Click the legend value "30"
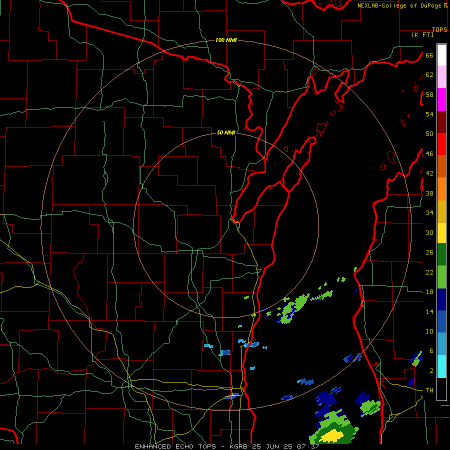 (x=429, y=232)
